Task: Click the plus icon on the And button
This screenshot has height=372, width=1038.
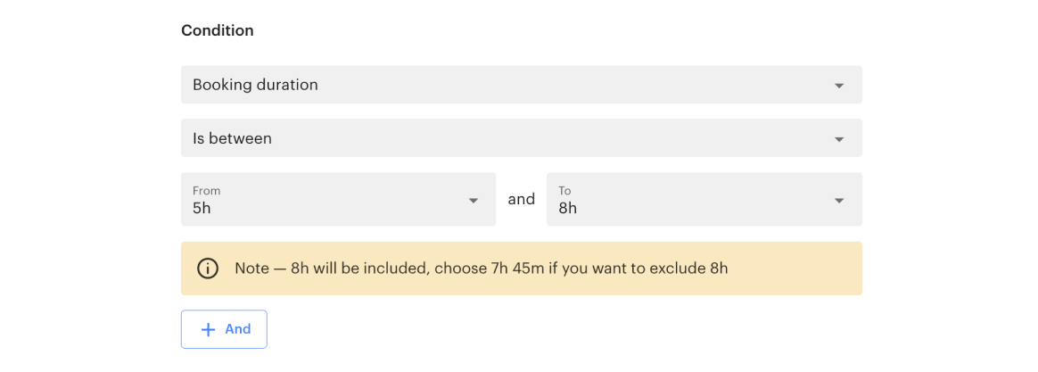Action: 208,329
